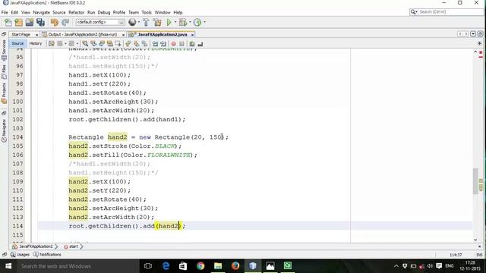Select the Source view button
The image size is (486, 273).
click(x=17, y=44)
